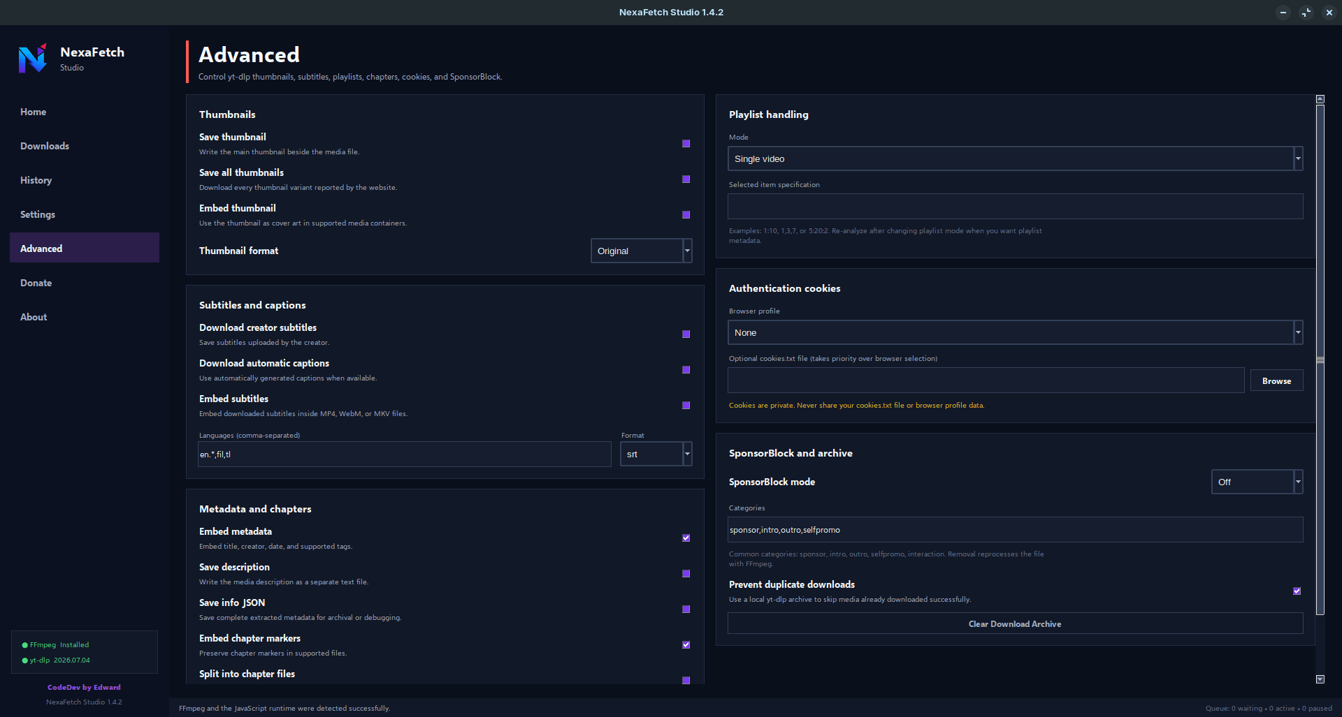Click the 'Thumbnails' section title
This screenshot has width=1342, height=717.
click(227, 114)
